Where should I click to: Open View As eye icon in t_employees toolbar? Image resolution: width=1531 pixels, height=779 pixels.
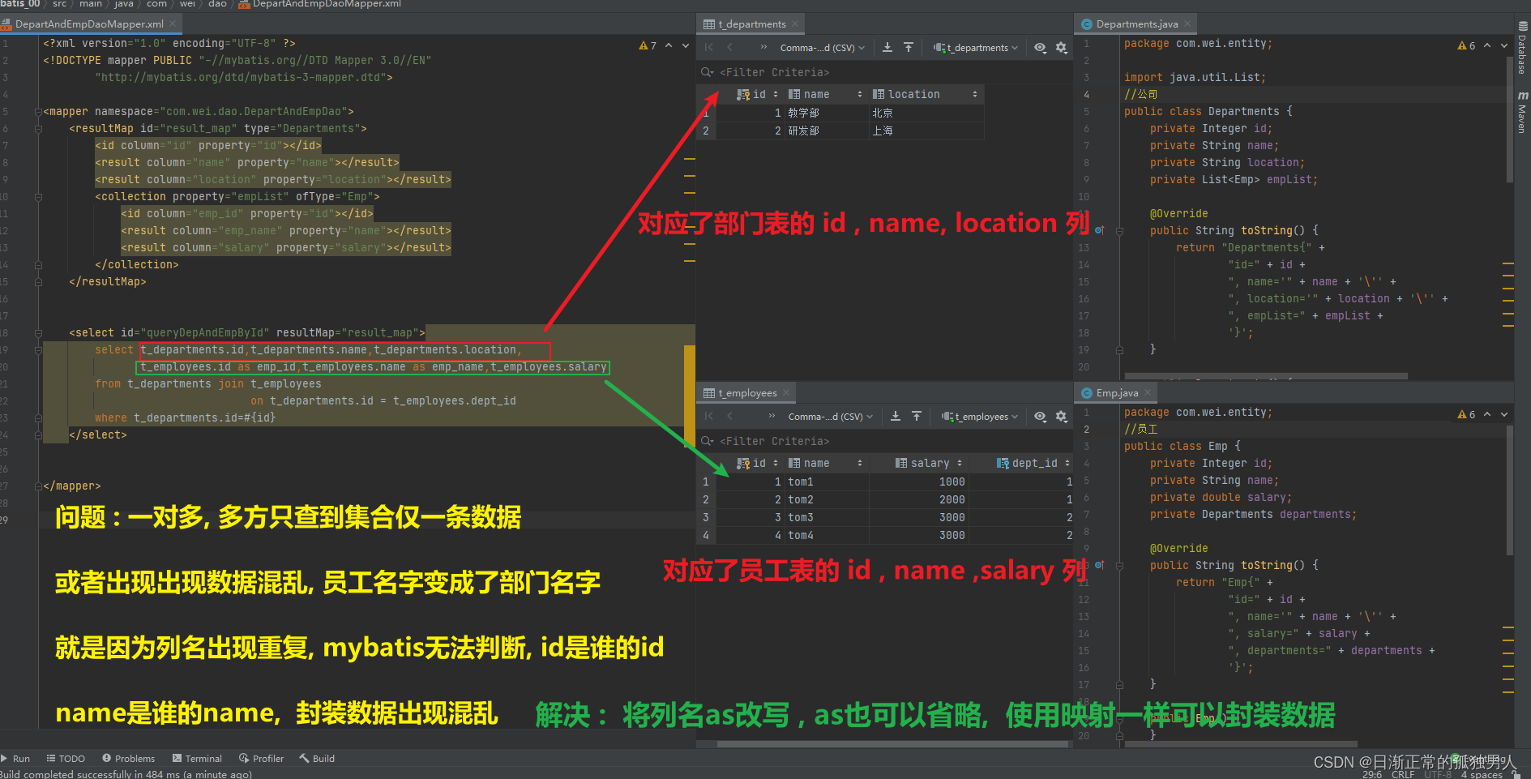1040,417
